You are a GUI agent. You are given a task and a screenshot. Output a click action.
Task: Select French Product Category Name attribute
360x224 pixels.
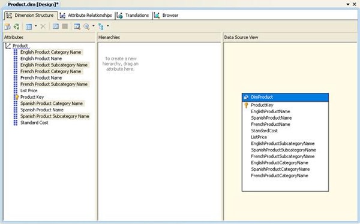[x=51, y=71]
